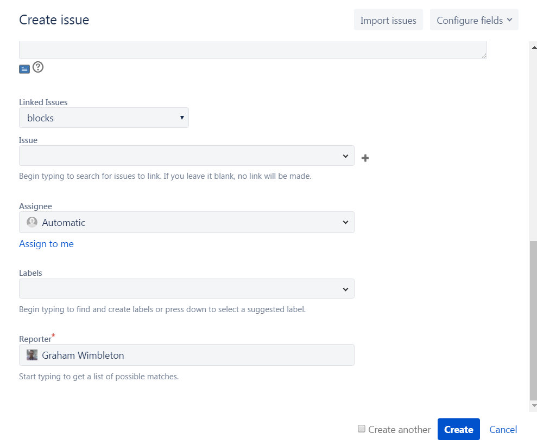537x440 pixels.
Task: Click Graham Wimbleton's reporter avatar
Action: click(32, 355)
